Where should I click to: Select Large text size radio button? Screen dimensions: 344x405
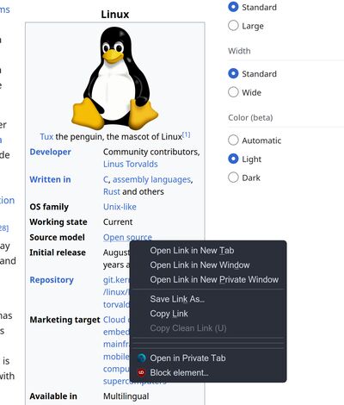tap(233, 26)
